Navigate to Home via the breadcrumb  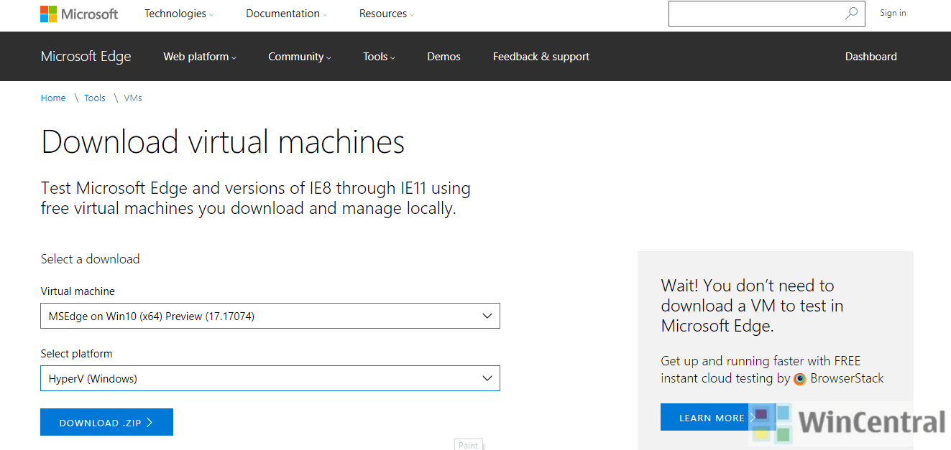pyautogui.click(x=52, y=98)
